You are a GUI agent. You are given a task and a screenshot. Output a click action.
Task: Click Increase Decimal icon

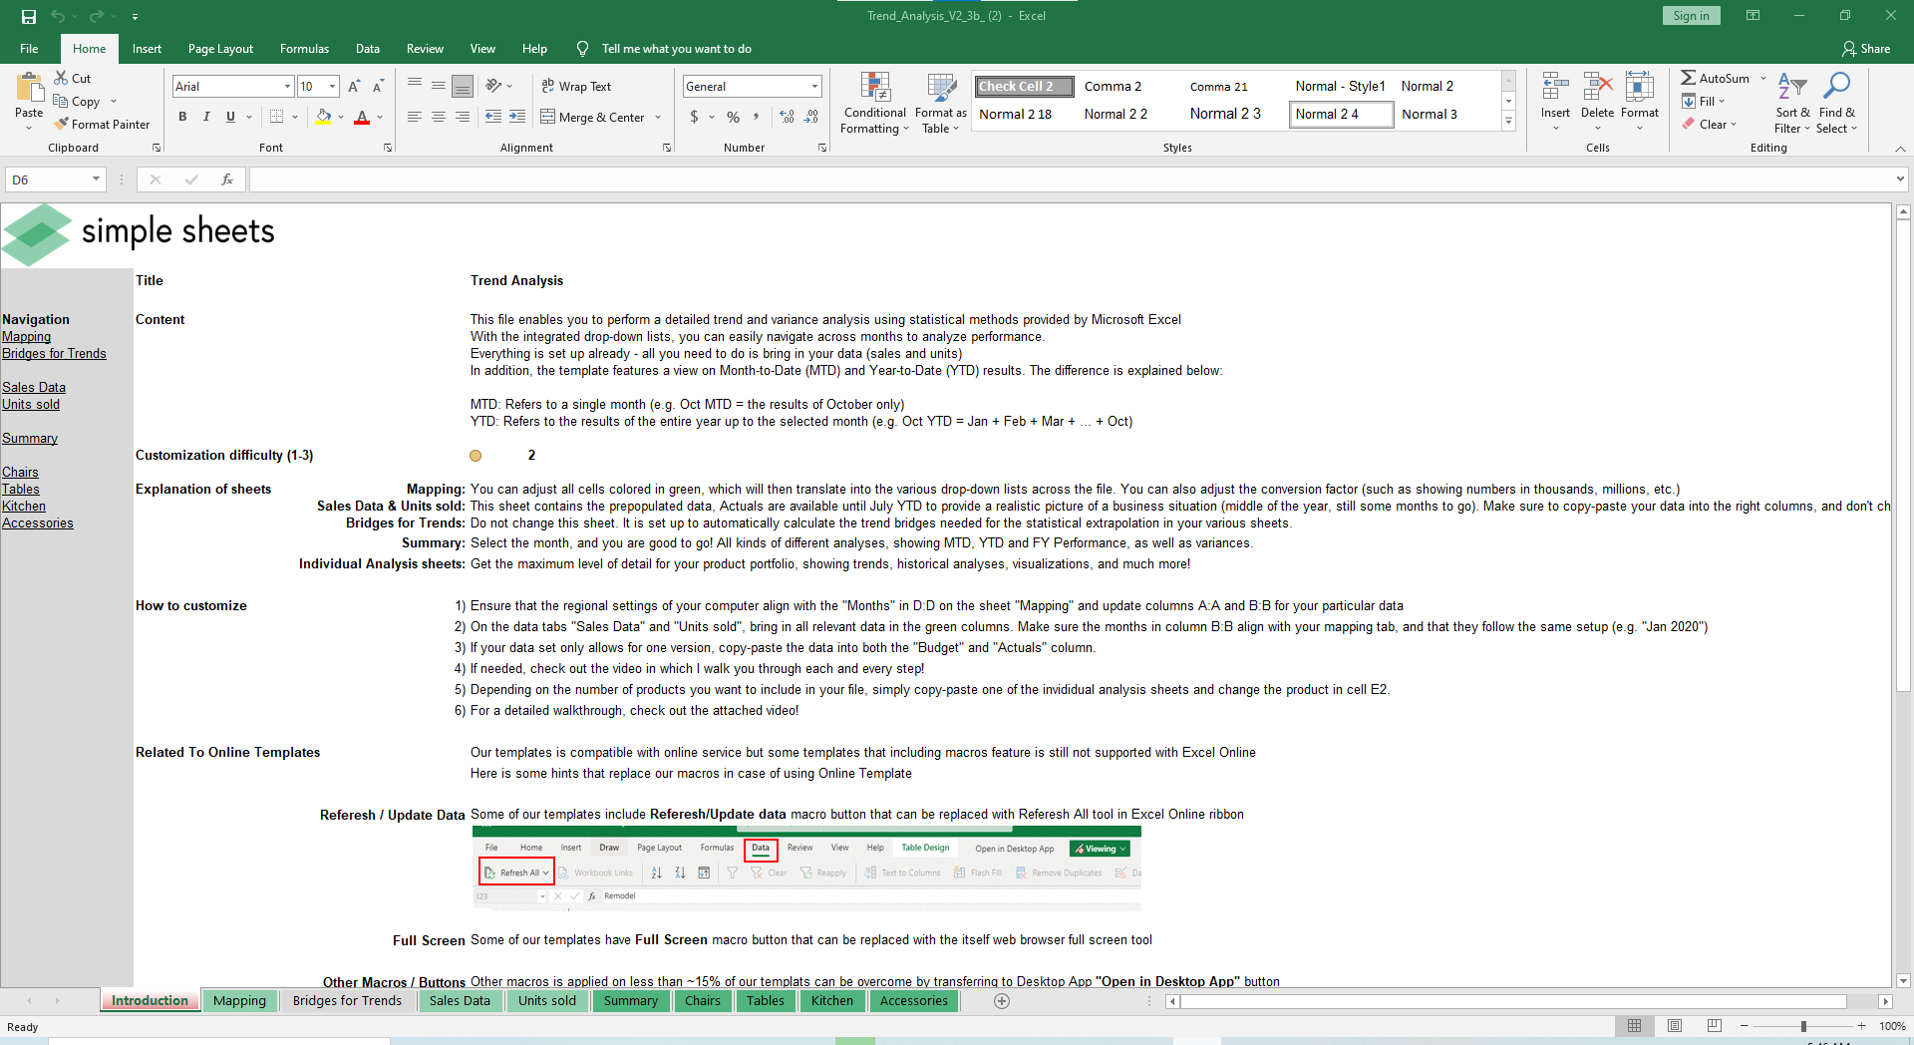(x=788, y=117)
